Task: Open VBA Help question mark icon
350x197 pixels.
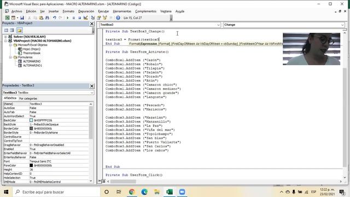Action: coord(118,18)
